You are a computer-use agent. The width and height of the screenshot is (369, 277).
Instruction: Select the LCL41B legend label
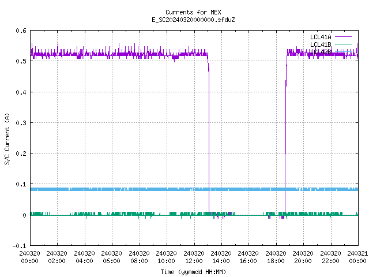coord(321,44)
